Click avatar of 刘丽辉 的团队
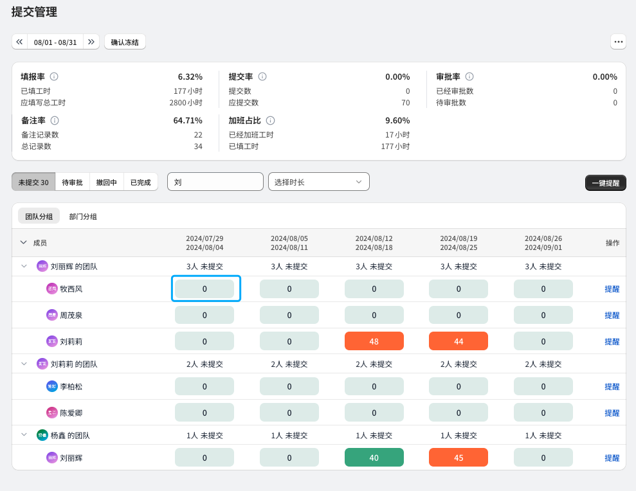The width and height of the screenshot is (636, 491). [x=42, y=266]
